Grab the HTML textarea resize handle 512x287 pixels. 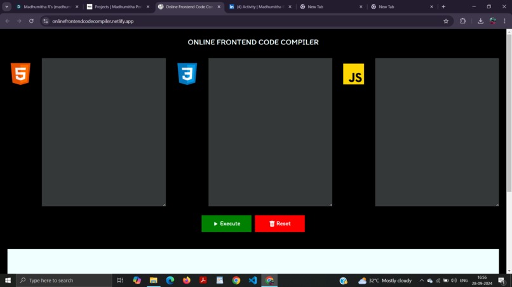click(164, 204)
